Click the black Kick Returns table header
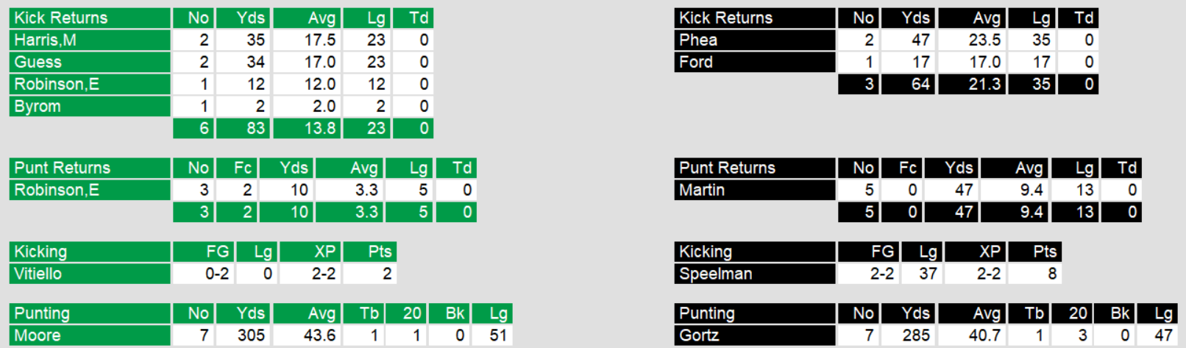 point(755,18)
